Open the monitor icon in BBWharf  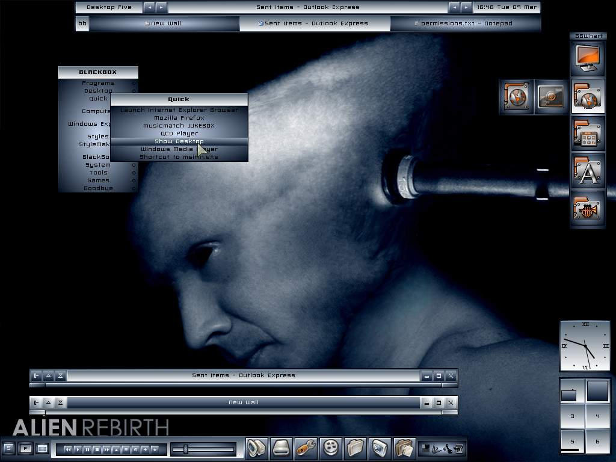[588, 59]
